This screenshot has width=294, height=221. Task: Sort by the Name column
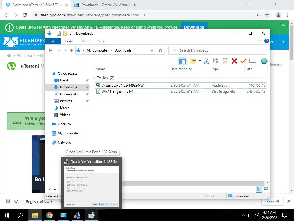tap(100, 69)
